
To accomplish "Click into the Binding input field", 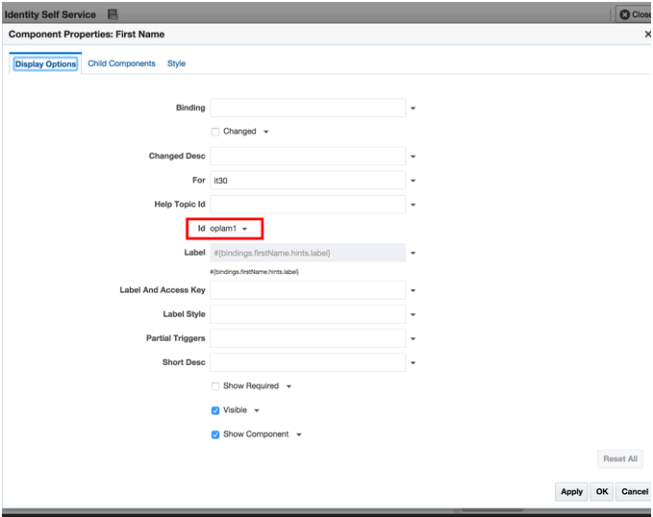I will coord(308,108).
